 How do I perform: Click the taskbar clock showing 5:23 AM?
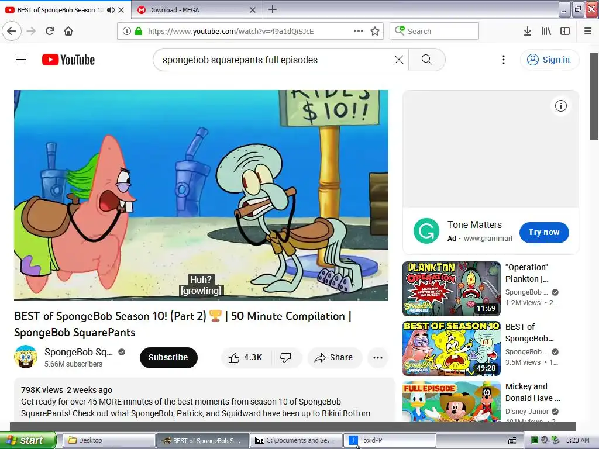pyautogui.click(x=577, y=440)
